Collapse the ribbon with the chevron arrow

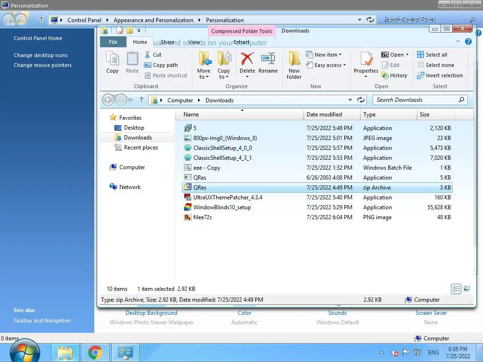458,41
